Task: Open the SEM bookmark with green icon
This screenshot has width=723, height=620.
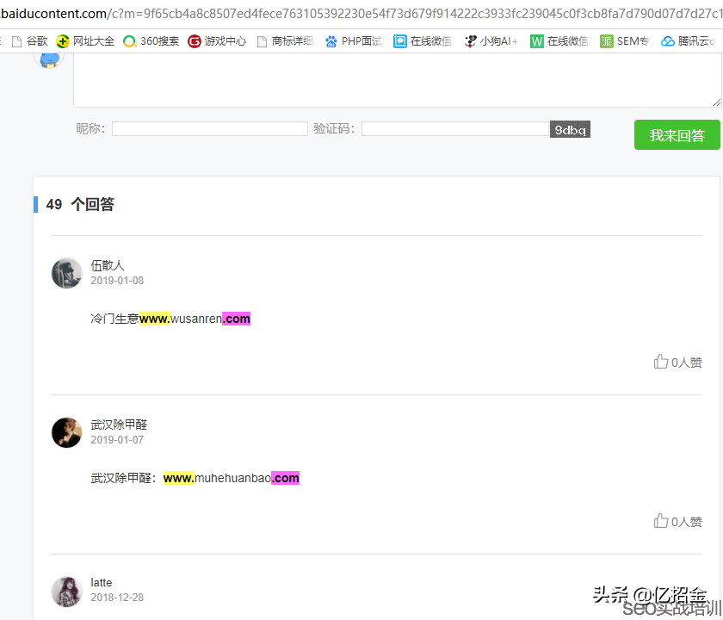Action: pyautogui.click(x=625, y=41)
